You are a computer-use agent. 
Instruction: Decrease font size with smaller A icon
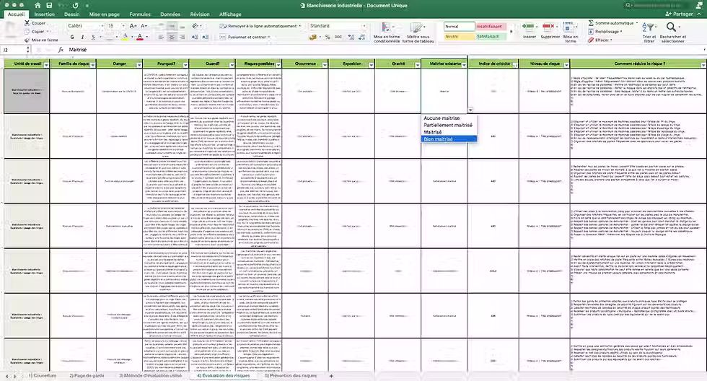tap(144, 26)
